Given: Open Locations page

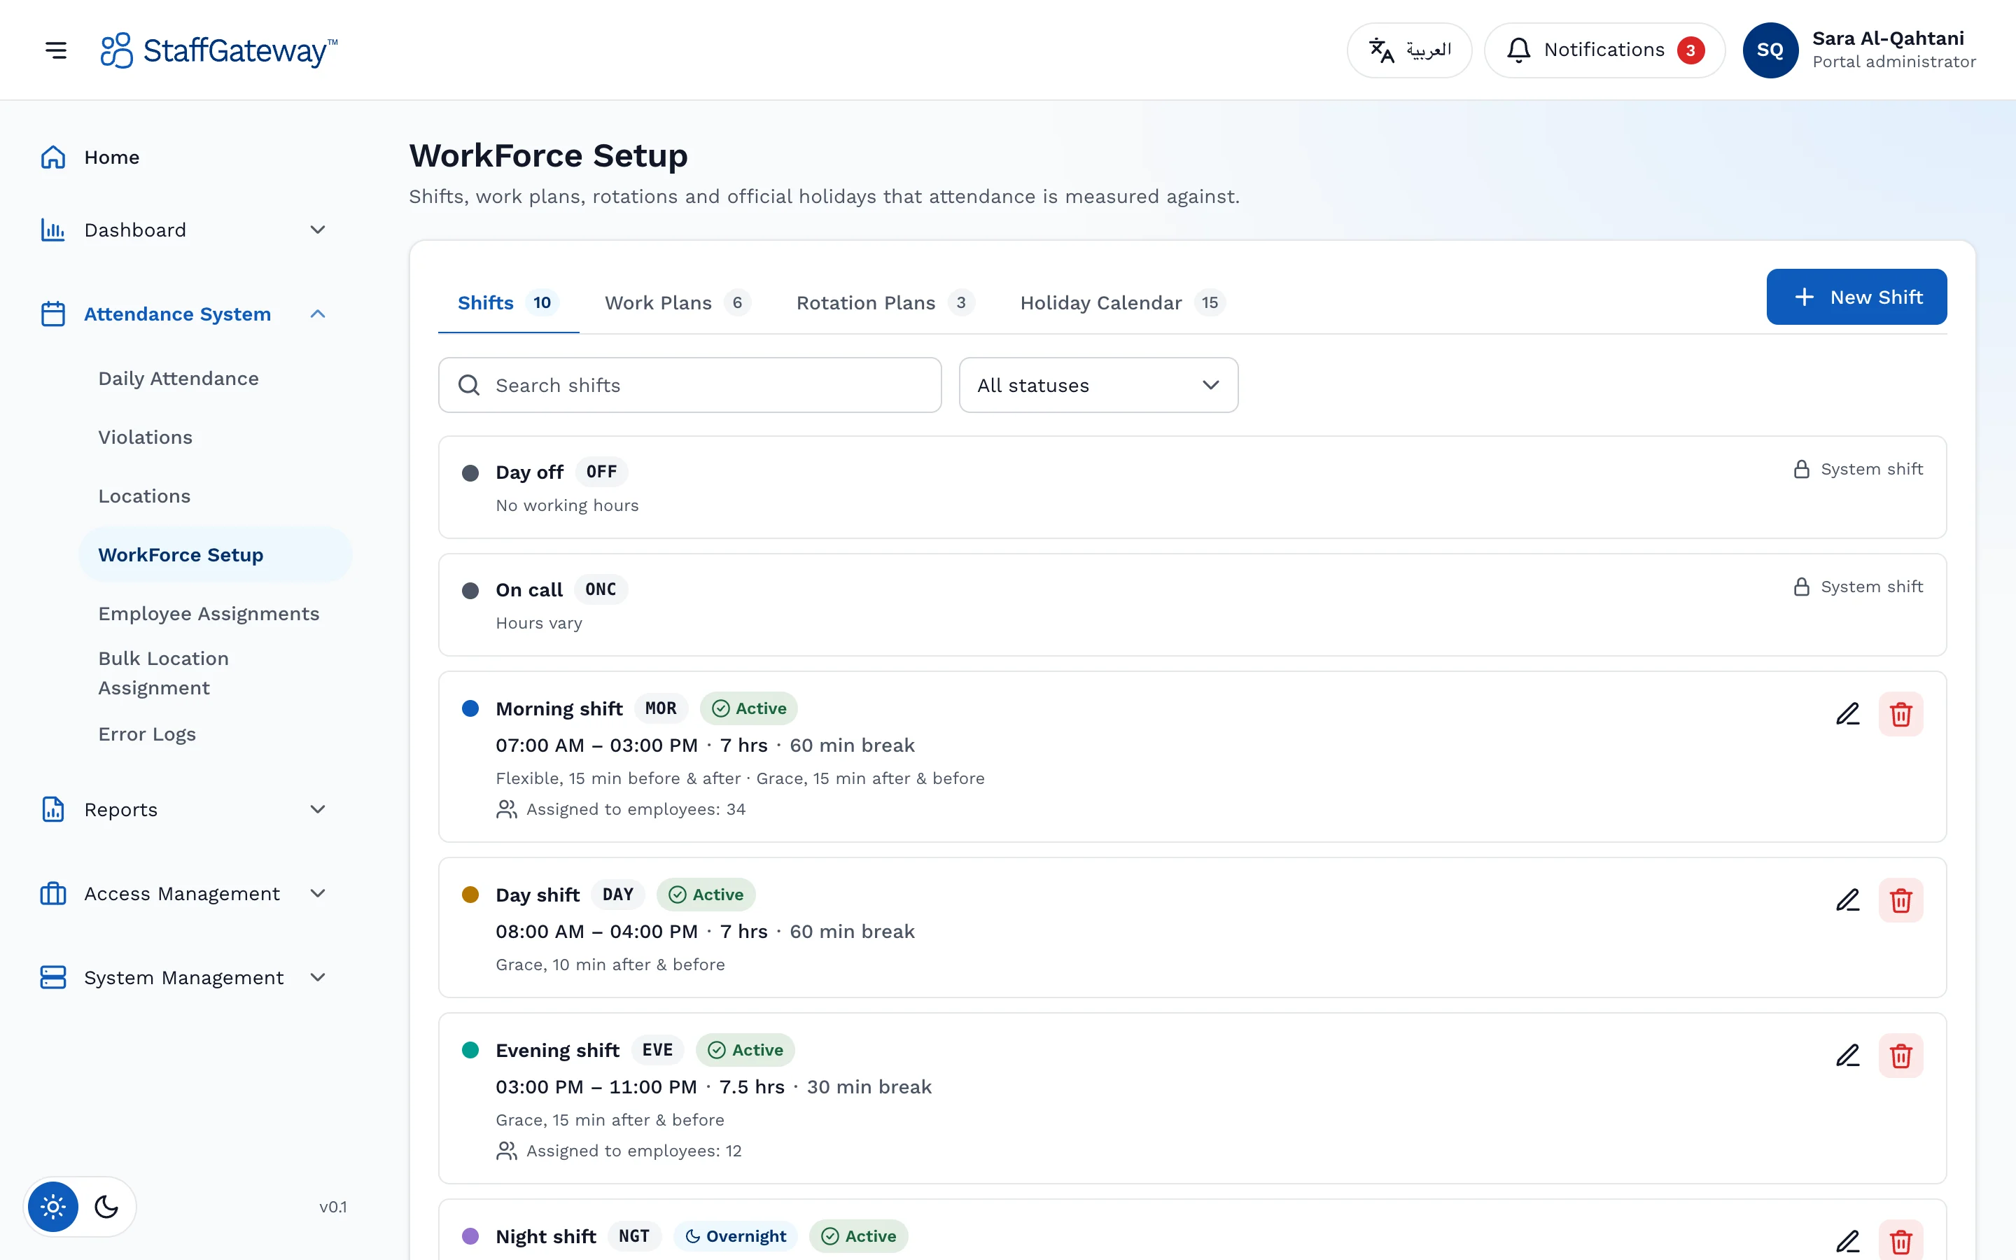Looking at the screenshot, I should pyautogui.click(x=144, y=497).
